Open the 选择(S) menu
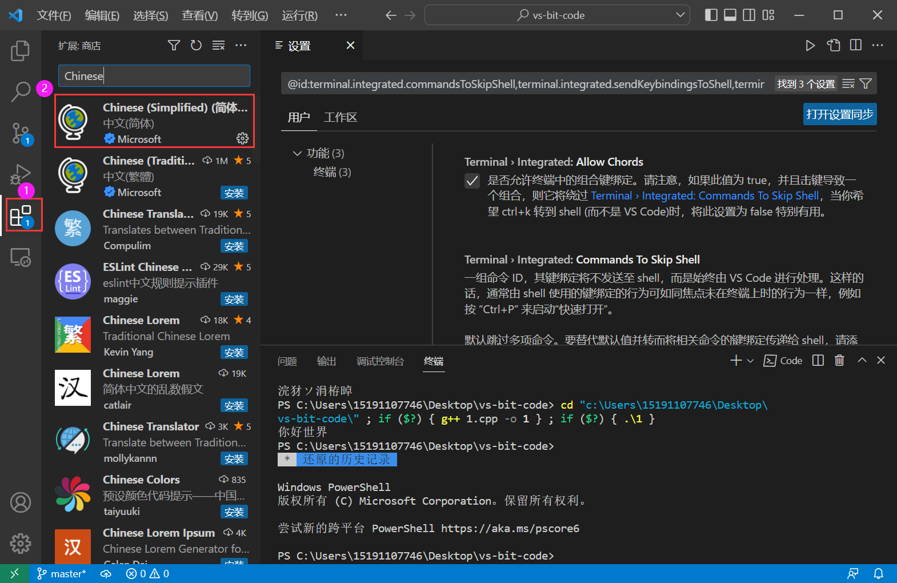 (151, 15)
